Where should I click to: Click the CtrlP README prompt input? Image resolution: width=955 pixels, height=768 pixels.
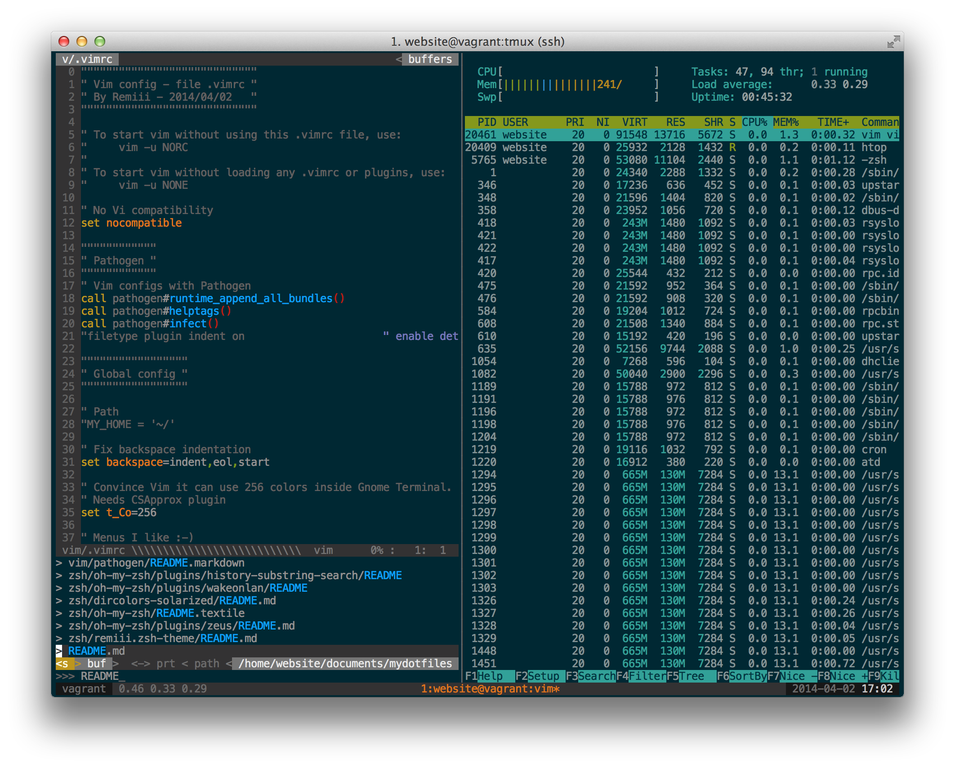pos(257,676)
